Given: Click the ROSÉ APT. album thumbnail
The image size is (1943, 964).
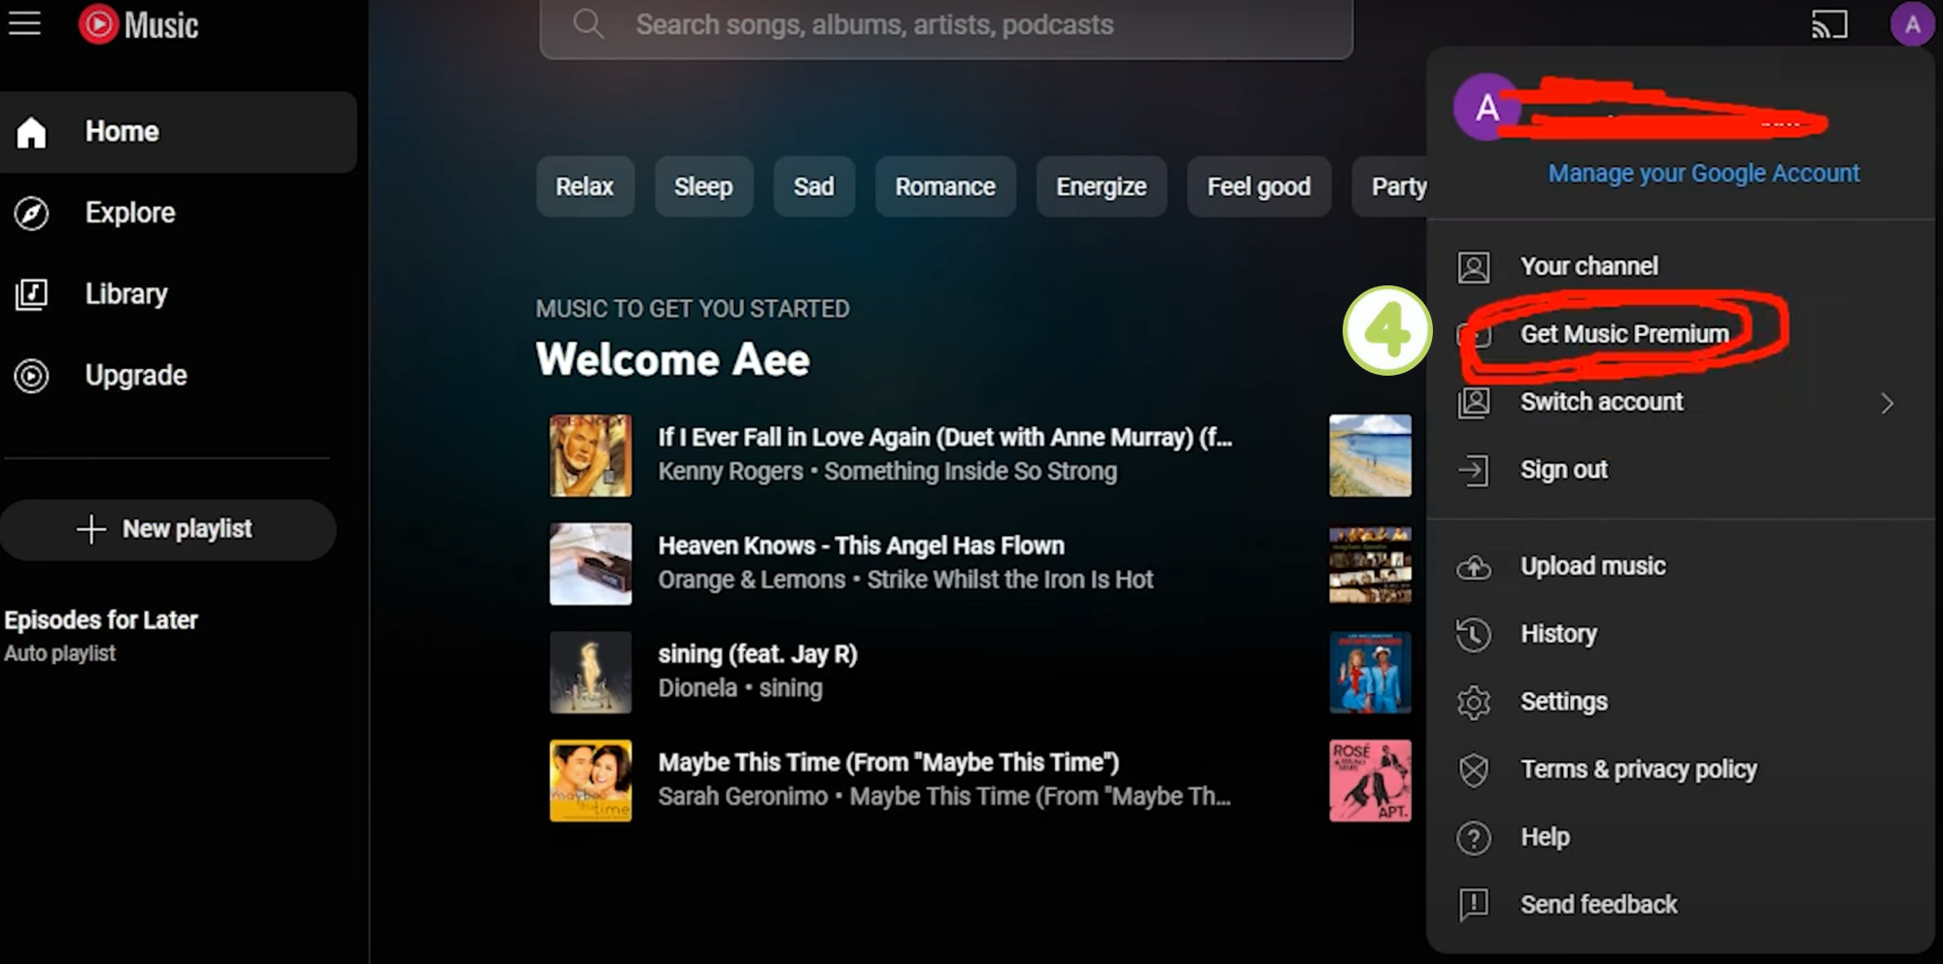Looking at the screenshot, I should [1370, 781].
